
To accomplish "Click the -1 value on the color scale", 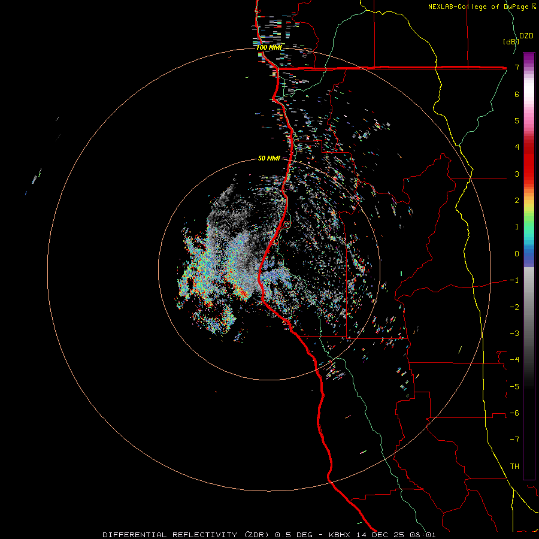I will (514, 280).
